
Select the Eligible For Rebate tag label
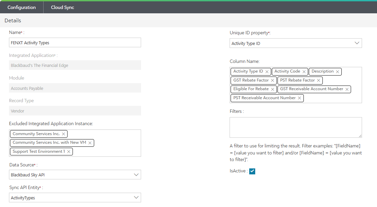251,89
